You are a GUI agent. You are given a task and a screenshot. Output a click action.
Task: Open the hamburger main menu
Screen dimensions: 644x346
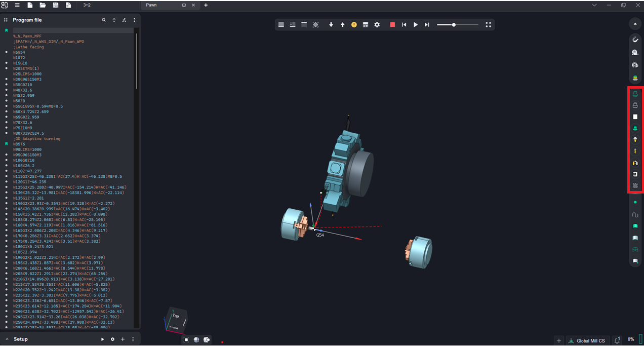(17, 5)
